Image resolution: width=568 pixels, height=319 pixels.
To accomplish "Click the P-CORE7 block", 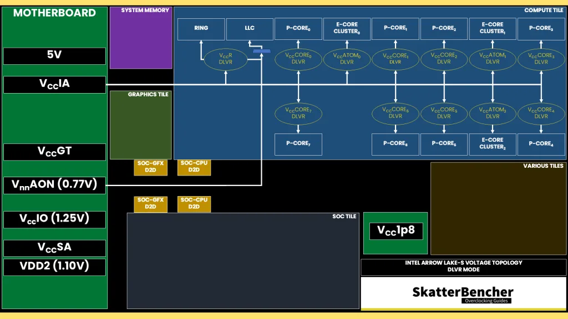I will (298, 144).
